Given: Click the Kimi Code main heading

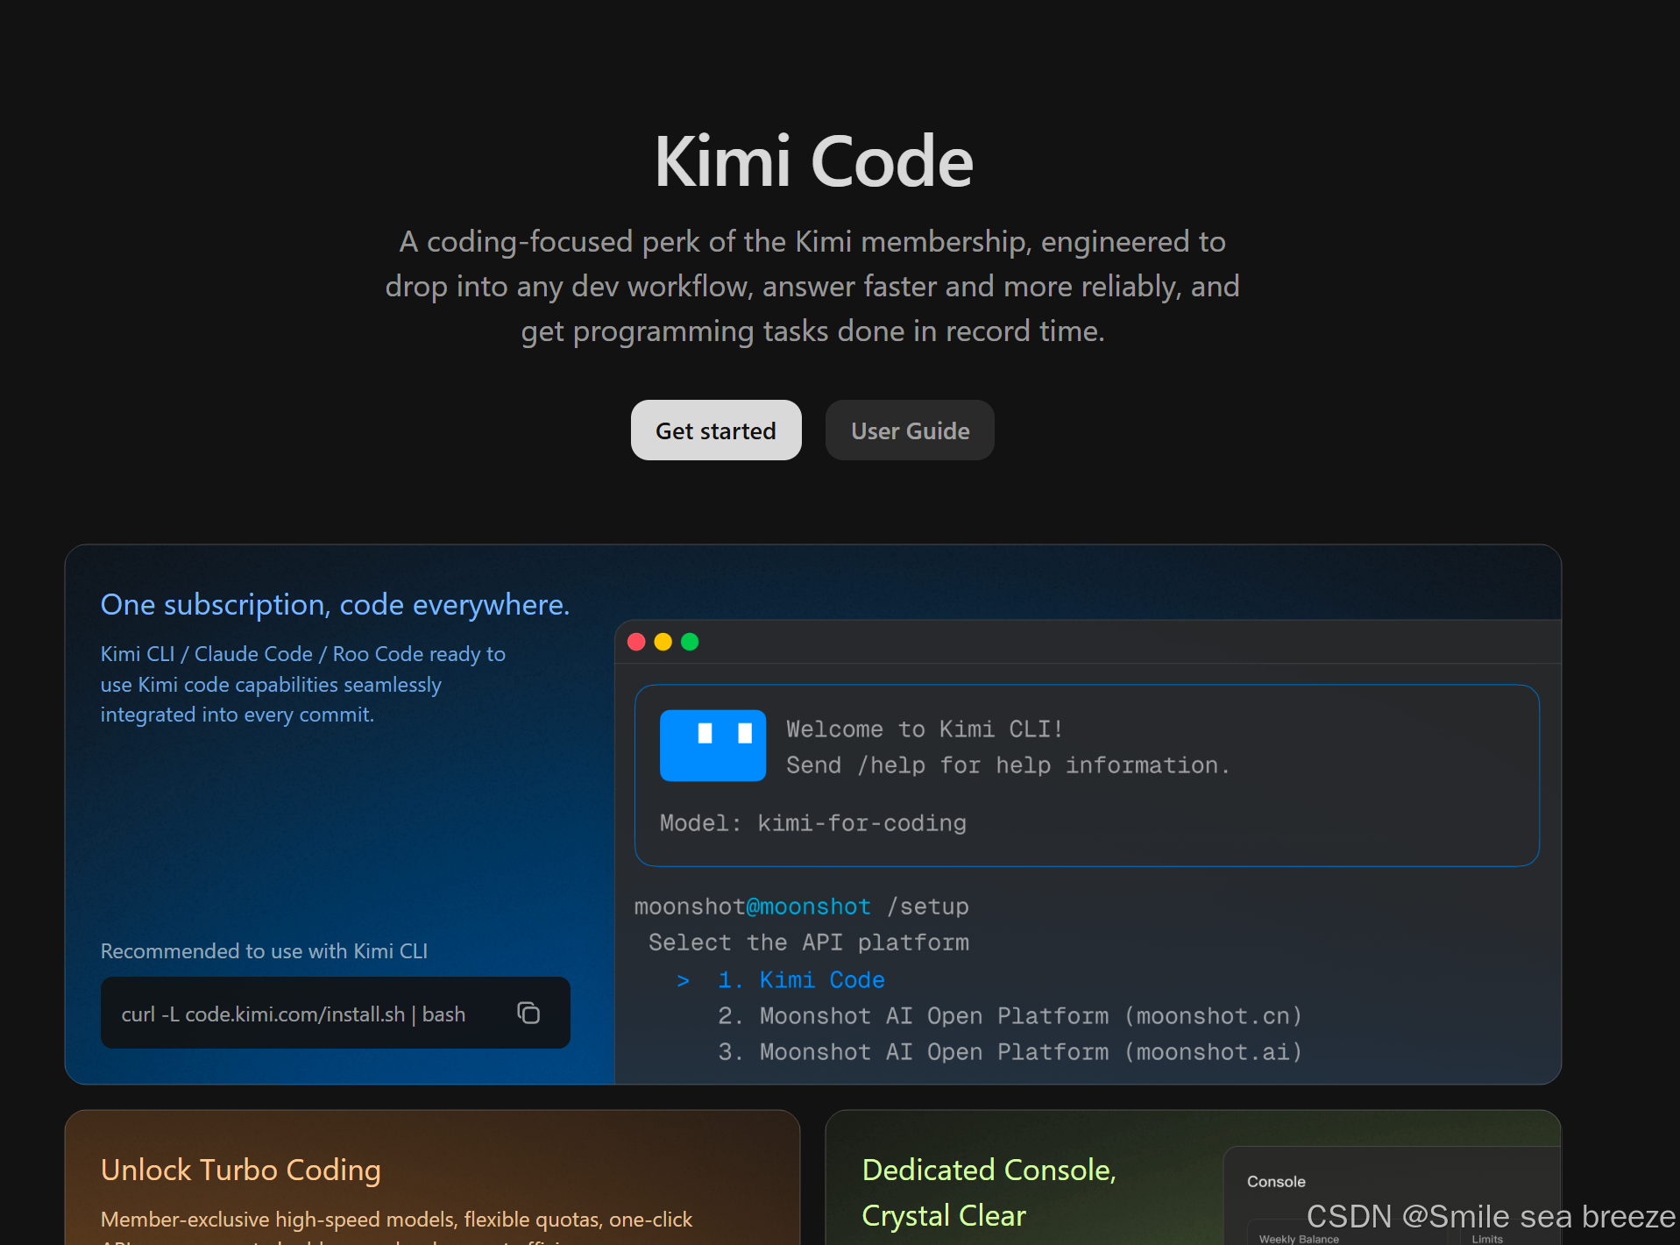Looking at the screenshot, I should (814, 161).
